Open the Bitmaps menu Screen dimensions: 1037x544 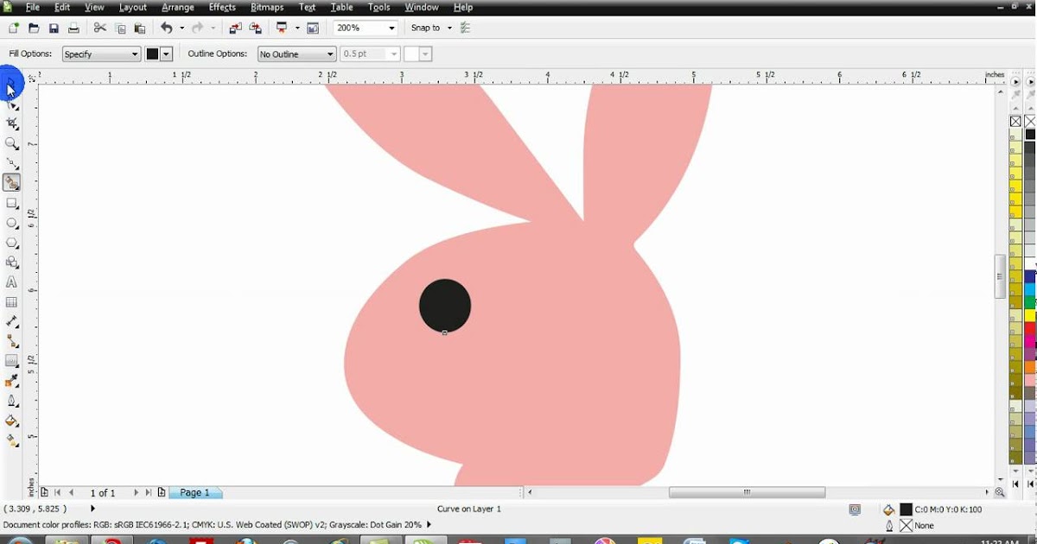tap(267, 8)
